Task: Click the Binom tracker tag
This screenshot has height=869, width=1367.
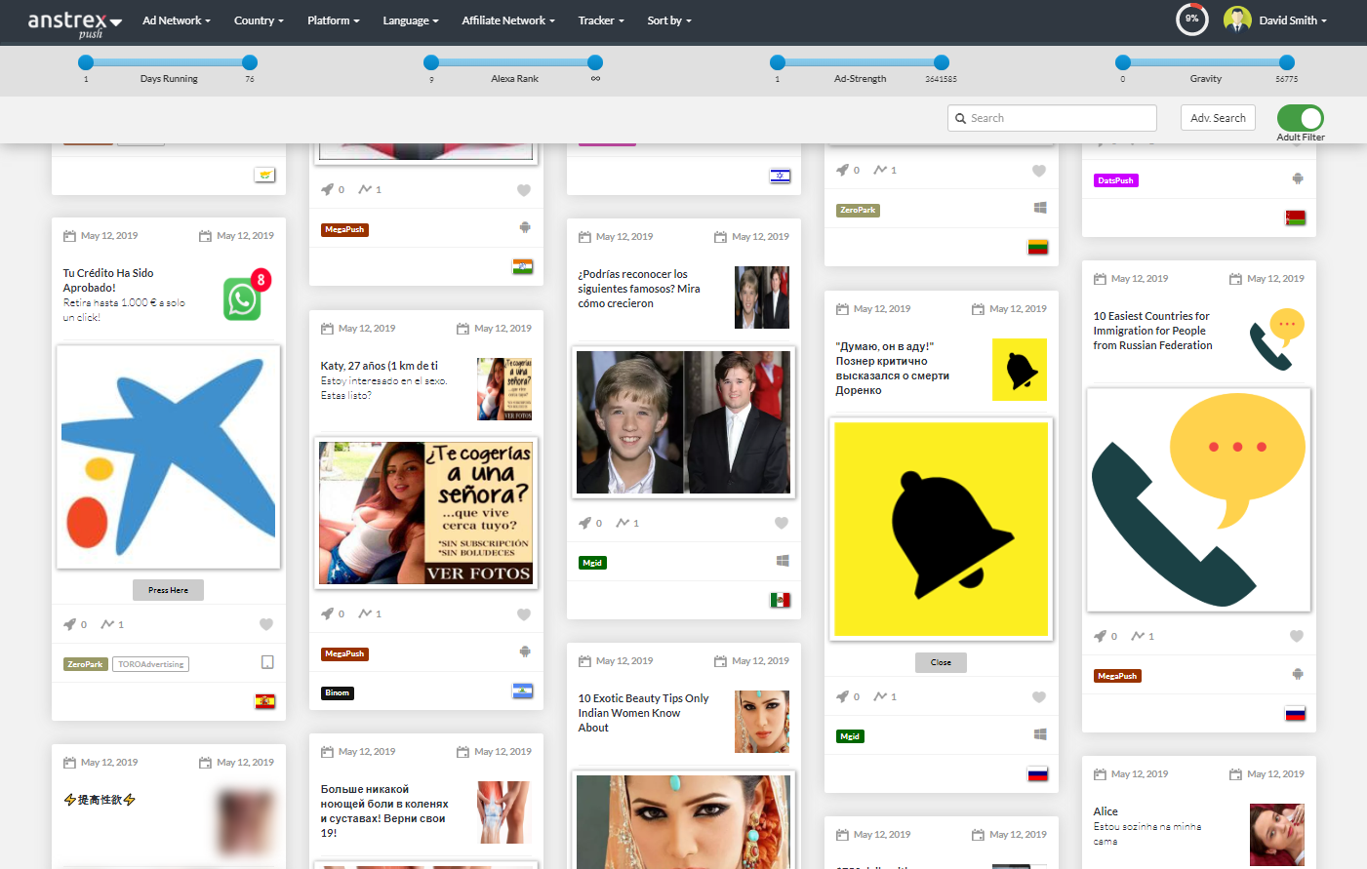Action: point(338,693)
